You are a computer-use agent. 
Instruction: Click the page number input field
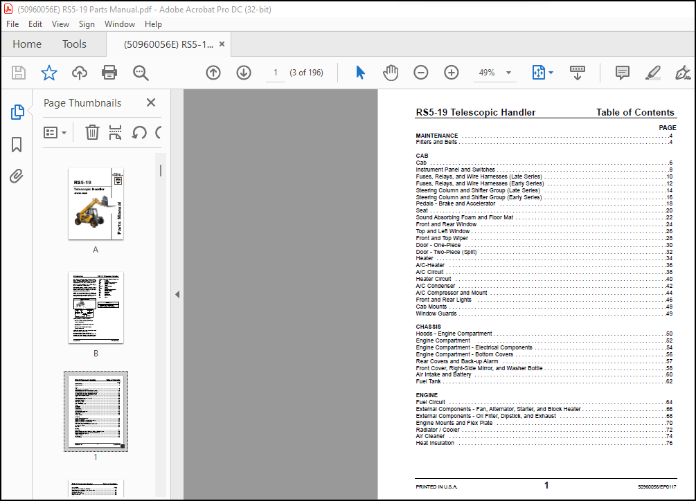tap(275, 73)
